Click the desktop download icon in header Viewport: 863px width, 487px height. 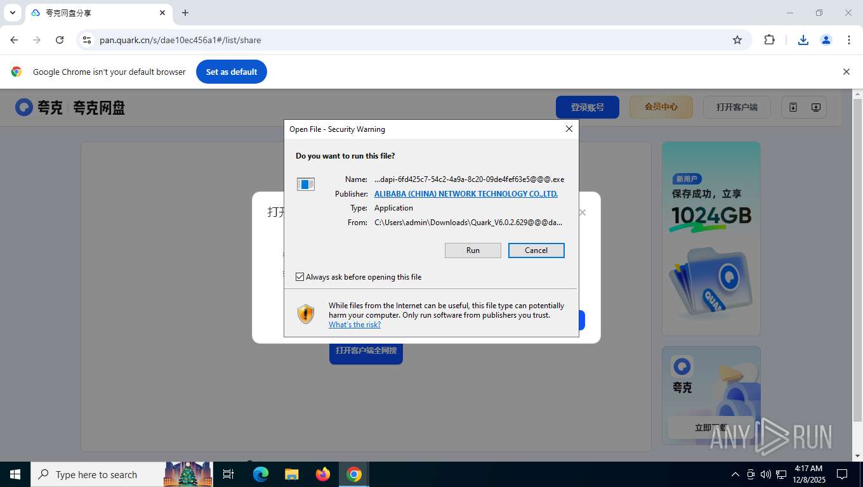point(816,107)
